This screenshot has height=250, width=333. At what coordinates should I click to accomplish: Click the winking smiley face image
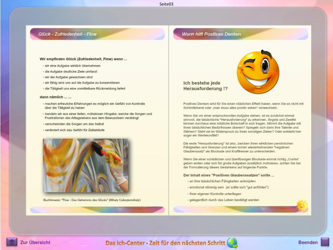258,72
